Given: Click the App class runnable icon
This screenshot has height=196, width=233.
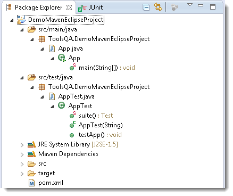Looking at the screenshot, I should 62,58.
